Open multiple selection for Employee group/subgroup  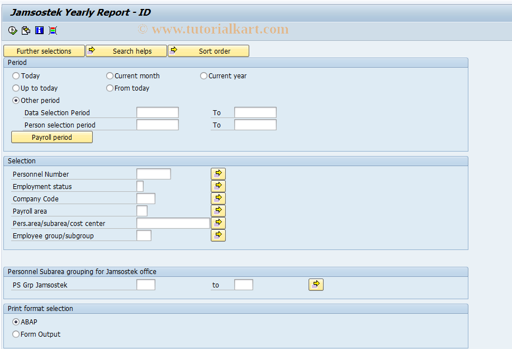click(218, 235)
